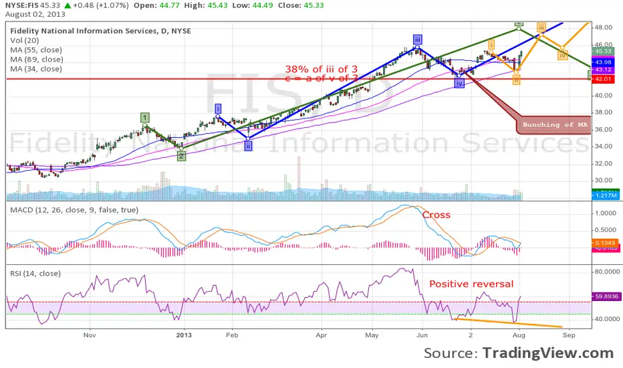Click the 1.217M volume value tag

(x=606, y=195)
